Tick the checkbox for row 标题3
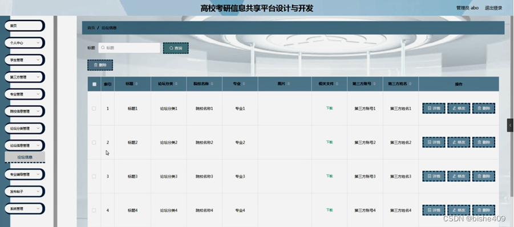 pos(94,176)
